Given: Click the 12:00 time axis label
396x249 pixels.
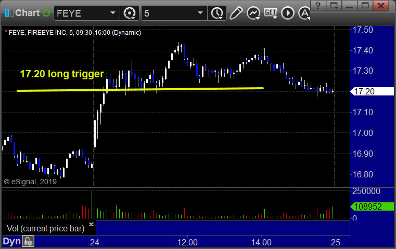Looking at the screenshot, I should click(x=187, y=242).
